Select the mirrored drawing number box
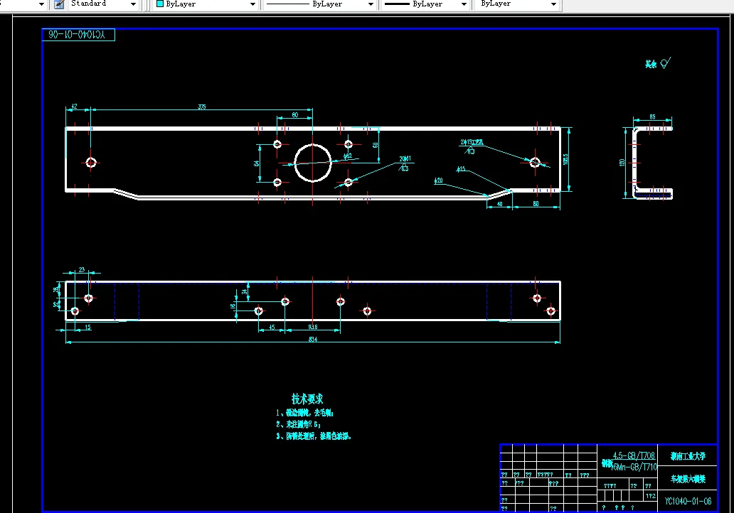Screen dimensions: 734x513 coord(78,35)
